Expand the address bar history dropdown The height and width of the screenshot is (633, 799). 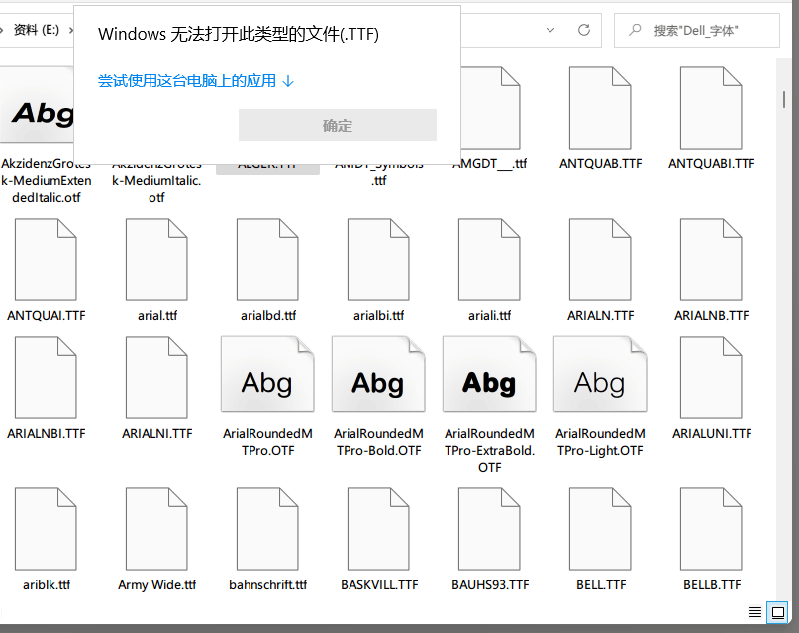click(x=550, y=30)
